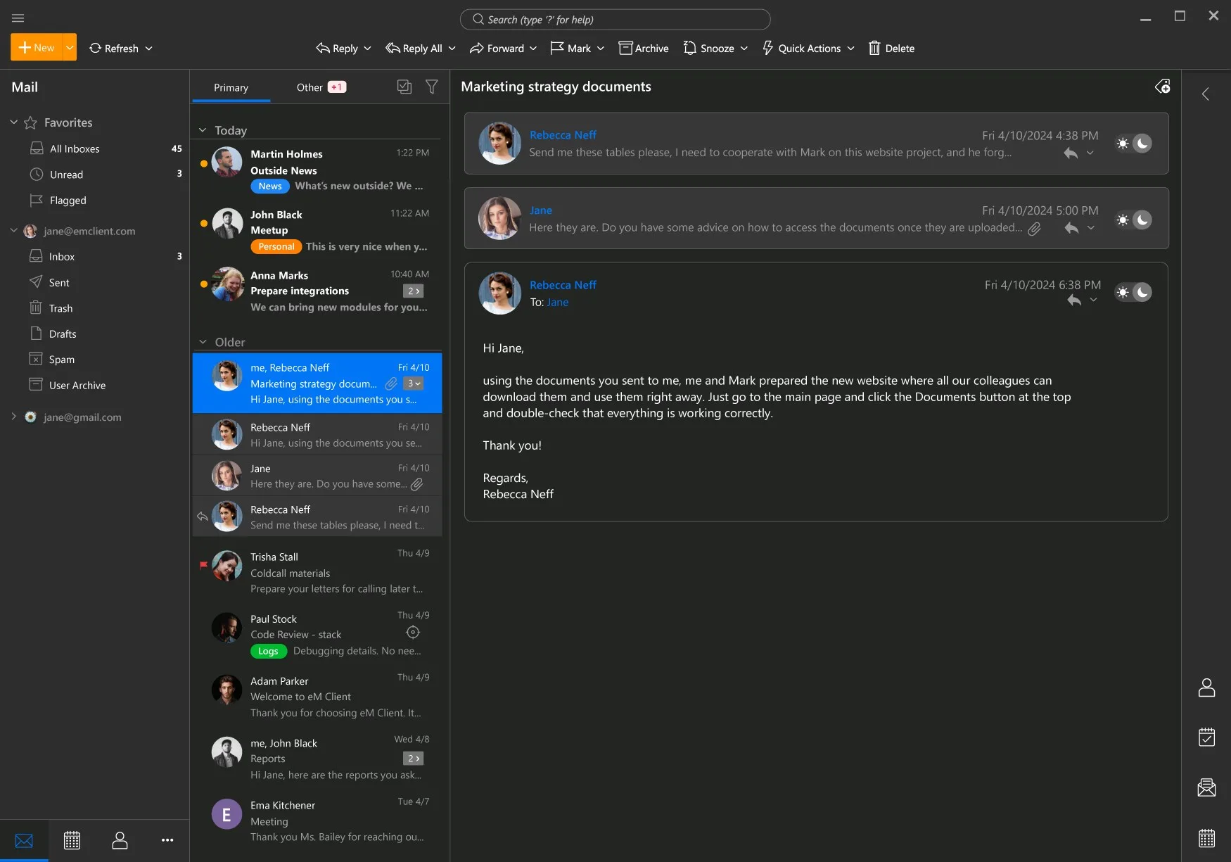Viewport: 1231px width, 862px height.
Task: Click the Mark flag button
Action: point(570,49)
